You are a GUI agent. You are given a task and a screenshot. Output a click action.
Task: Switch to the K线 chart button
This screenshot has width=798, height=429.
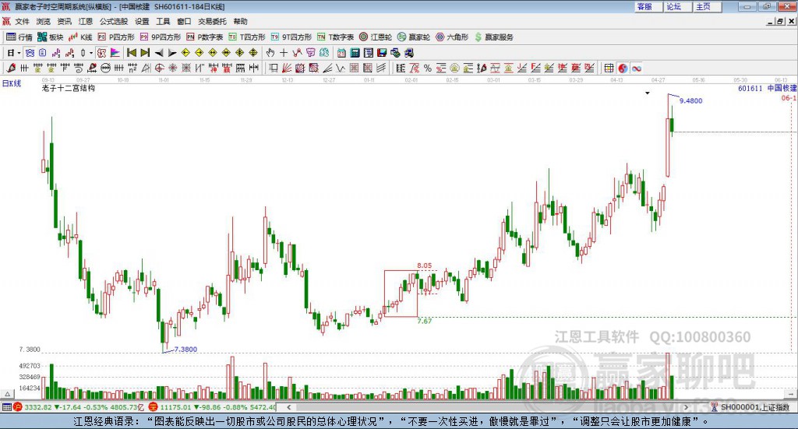(x=80, y=37)
